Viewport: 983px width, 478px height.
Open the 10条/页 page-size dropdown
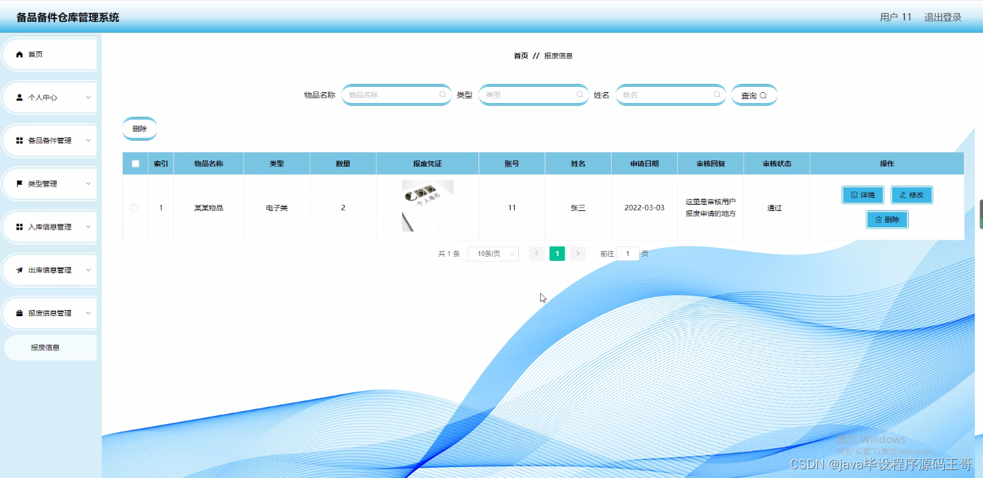(492, 253)
